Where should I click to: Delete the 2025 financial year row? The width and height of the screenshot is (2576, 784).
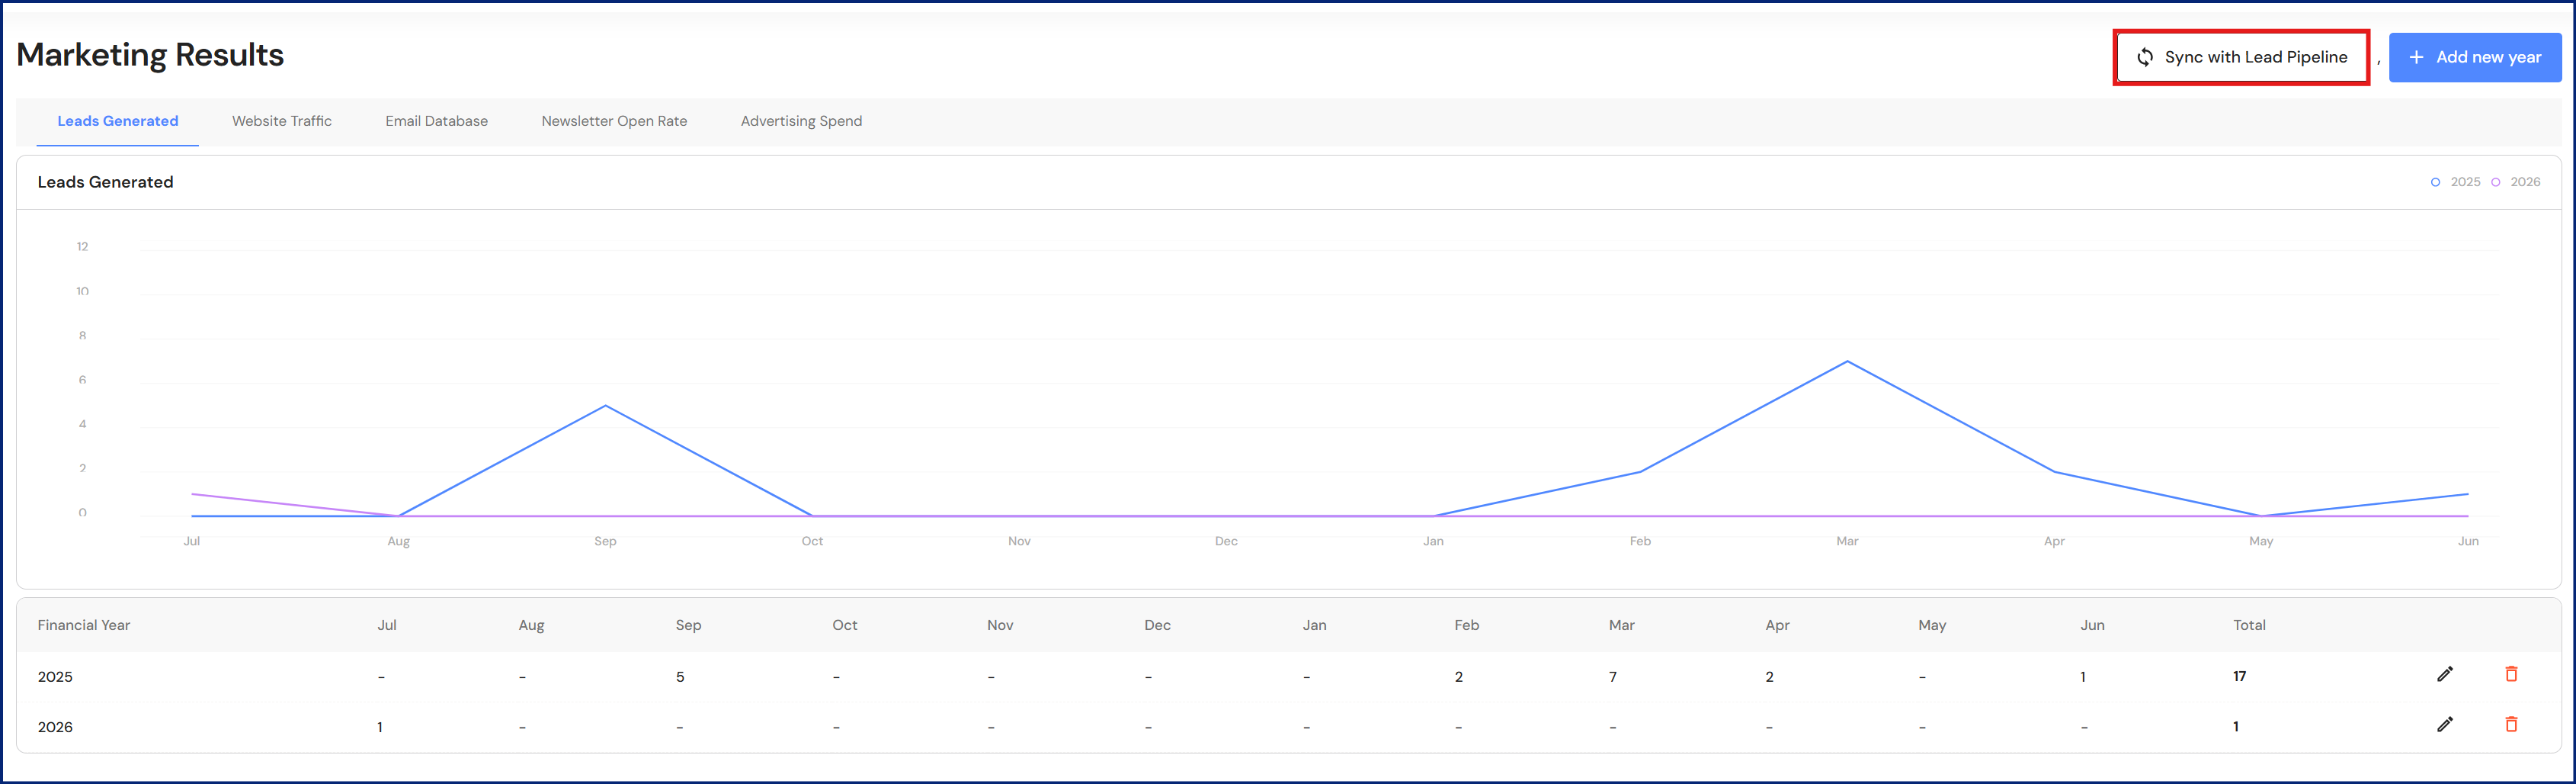2510,675
